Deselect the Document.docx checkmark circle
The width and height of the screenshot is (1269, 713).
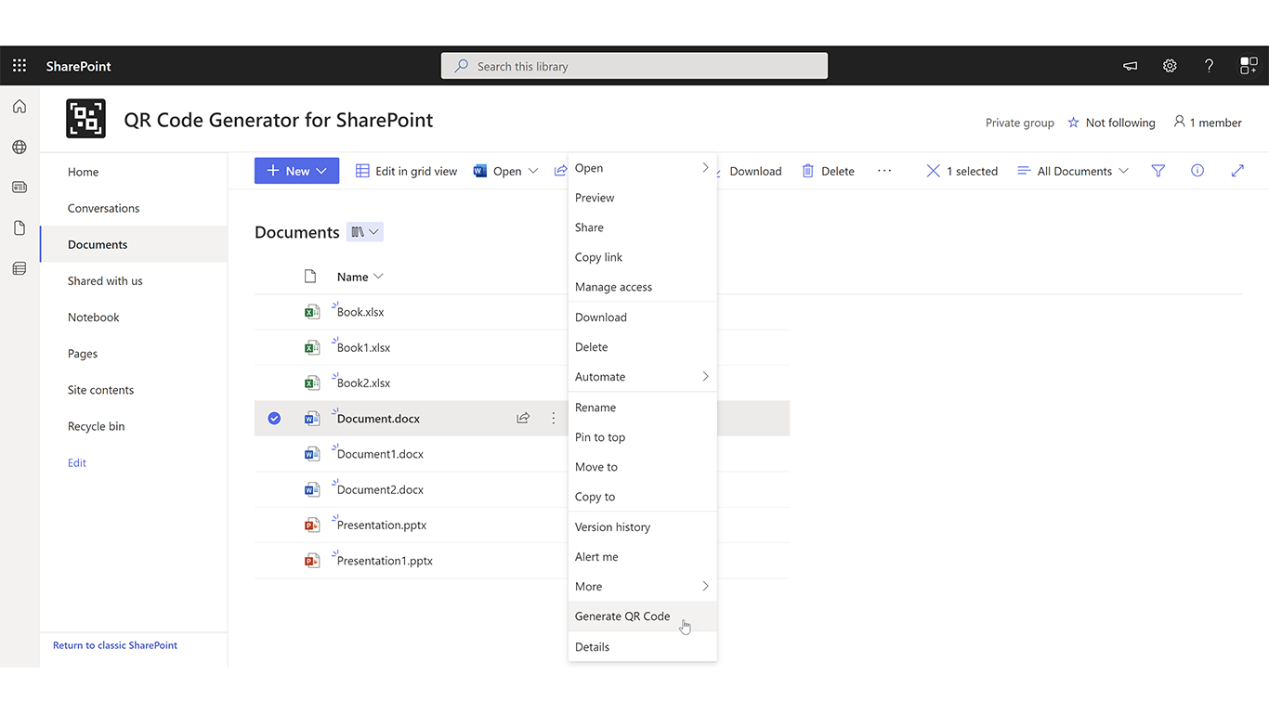tap(274, 419)
